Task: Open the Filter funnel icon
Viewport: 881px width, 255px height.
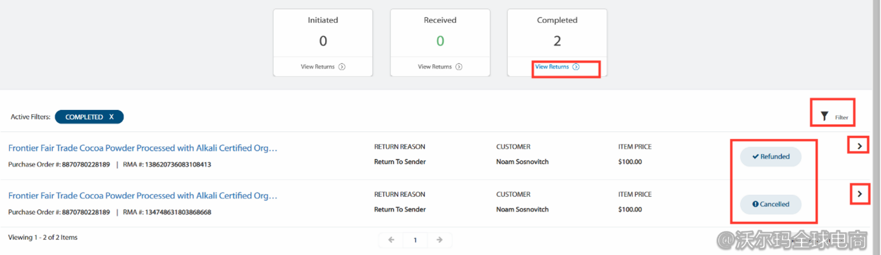Action: pyautogui.click(x=824, y=116)
